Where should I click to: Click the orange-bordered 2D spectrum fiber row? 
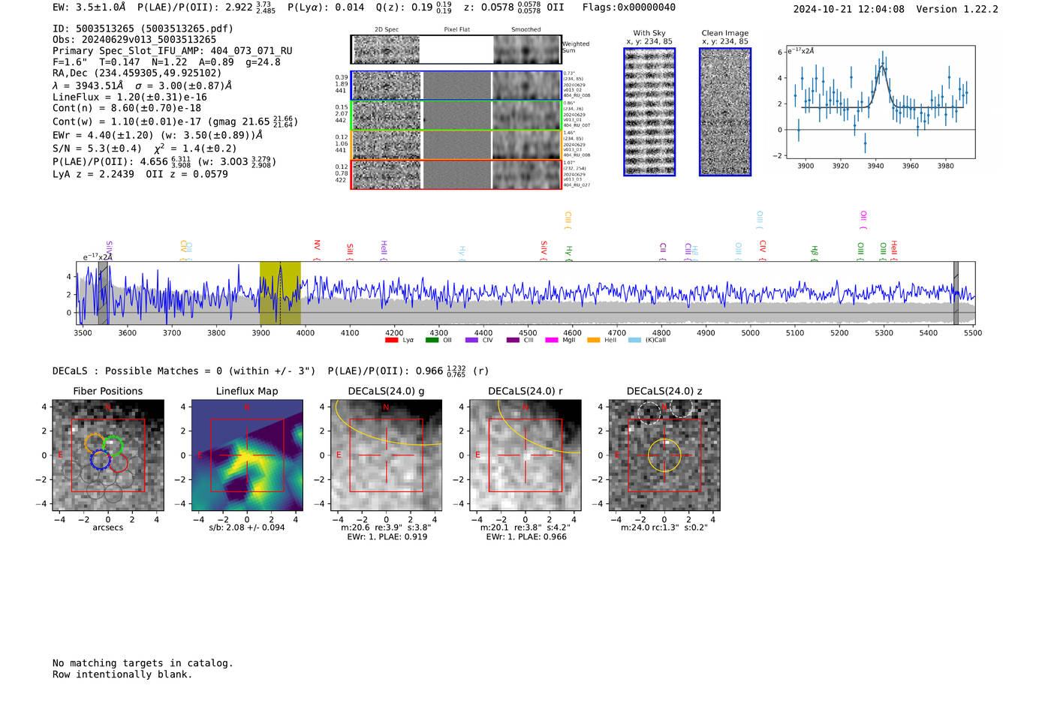point(456,145)
